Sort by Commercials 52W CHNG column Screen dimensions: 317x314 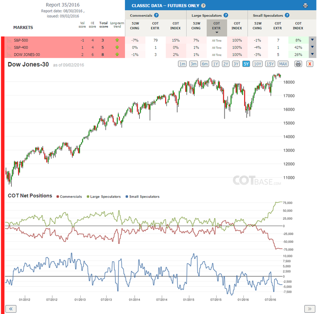point(135,26)
